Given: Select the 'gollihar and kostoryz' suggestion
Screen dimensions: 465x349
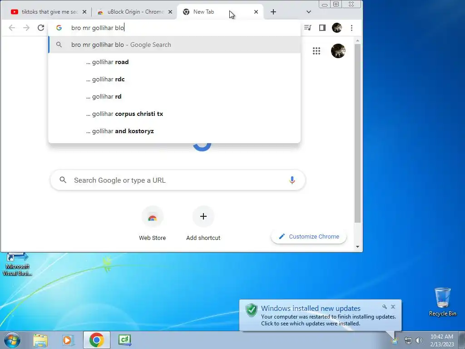Looking at the screenshot, I should coord(174,131).
